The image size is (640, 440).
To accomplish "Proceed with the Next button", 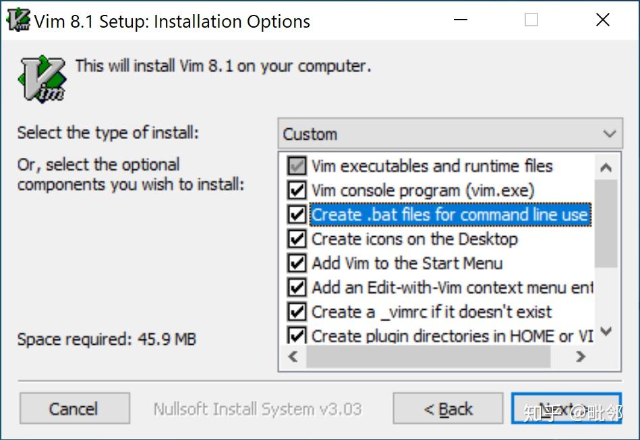I will tap(566, 409).
